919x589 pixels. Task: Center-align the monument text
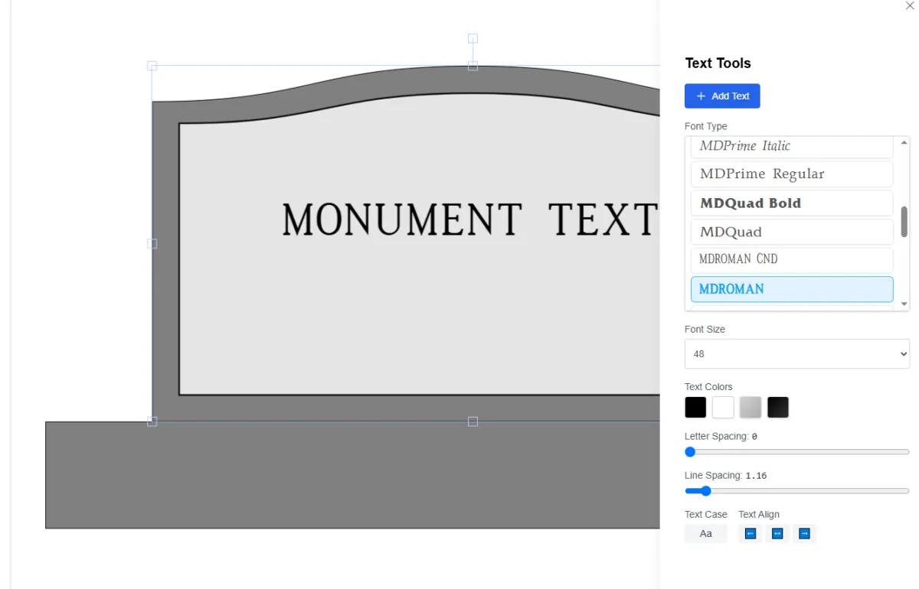tap(777, 533)
